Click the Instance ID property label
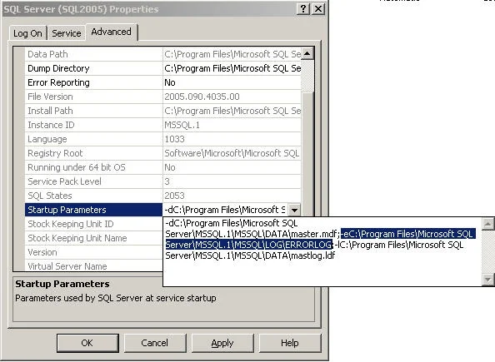 pyautogui.click(x=51, y=125)
